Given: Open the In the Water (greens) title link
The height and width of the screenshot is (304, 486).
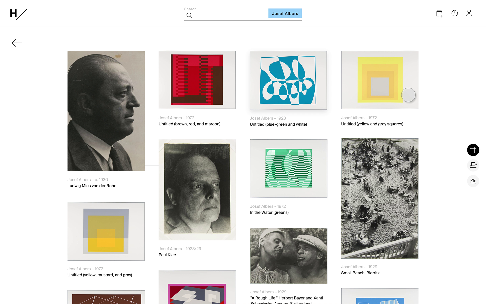Looking at the screenshot, I should (269, 212).
